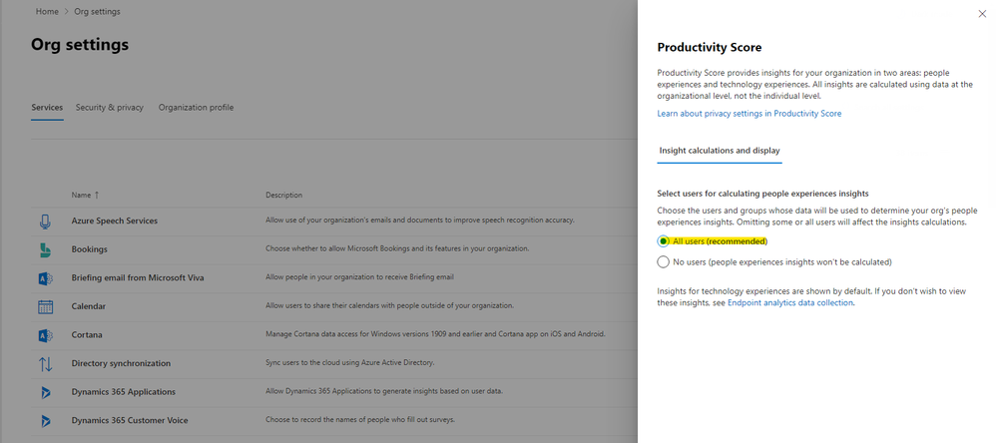
Task: Click the receive Briefing email description
Action: [359, 277]
